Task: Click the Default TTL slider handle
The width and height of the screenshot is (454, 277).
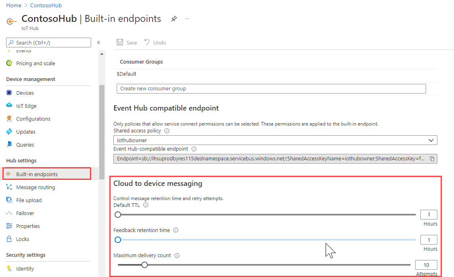Action: 118,215
